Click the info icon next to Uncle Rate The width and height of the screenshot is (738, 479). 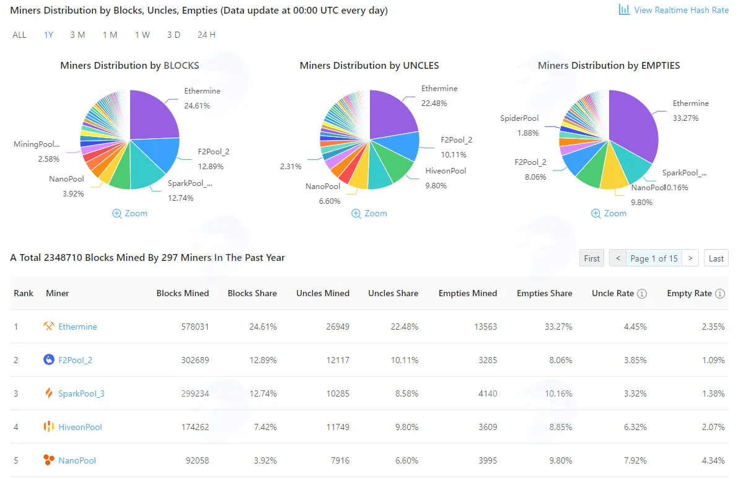pyautogui.click(x=642, y=294)
